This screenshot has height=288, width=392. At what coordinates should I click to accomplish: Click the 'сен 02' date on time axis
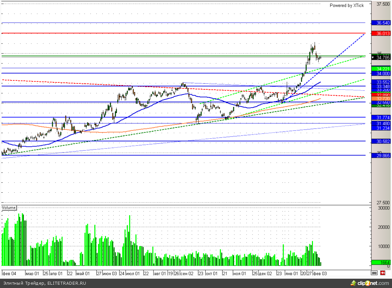point(187,273)
